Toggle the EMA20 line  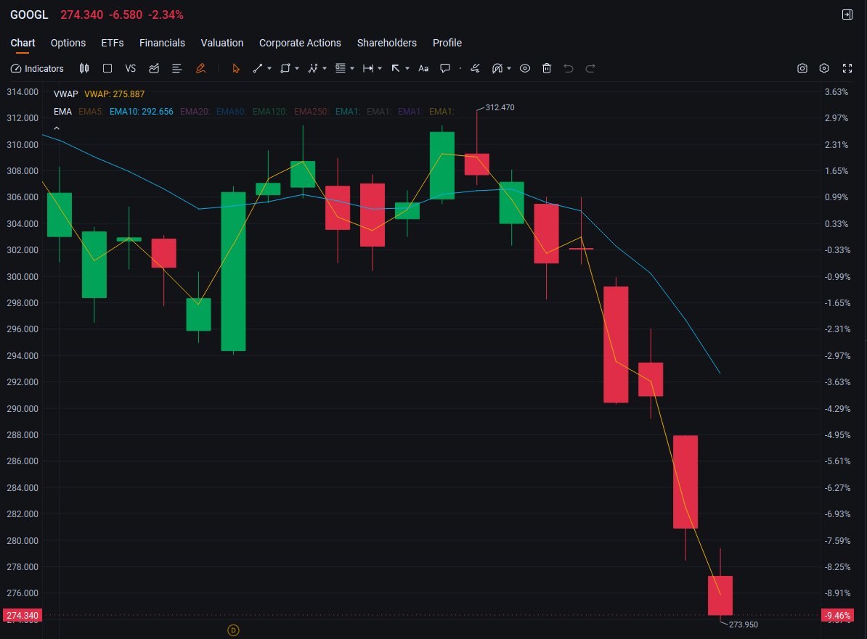(x=195, y=112)
